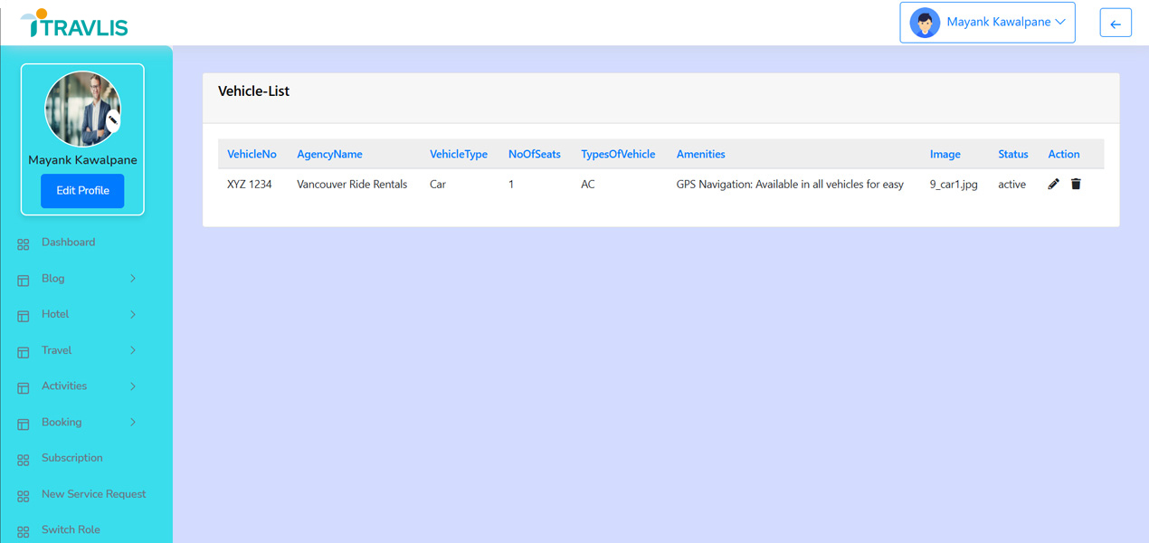Select the Hotel sidebar icon
This screenshot has height=543, width=1149.
[x=22, y=315]
